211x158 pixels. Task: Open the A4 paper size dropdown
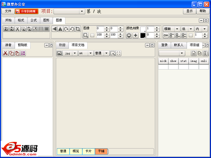tap(91, 53)
